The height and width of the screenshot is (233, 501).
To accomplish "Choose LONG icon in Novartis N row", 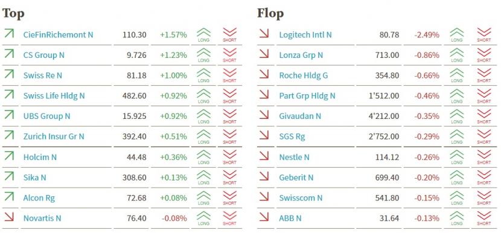I will pos(203,219).
